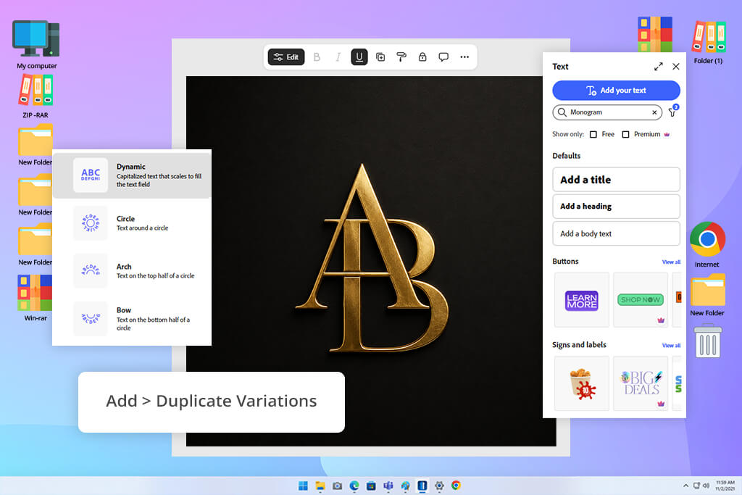
Task: Select the Big Deals label template
Action: pos(641,384)
